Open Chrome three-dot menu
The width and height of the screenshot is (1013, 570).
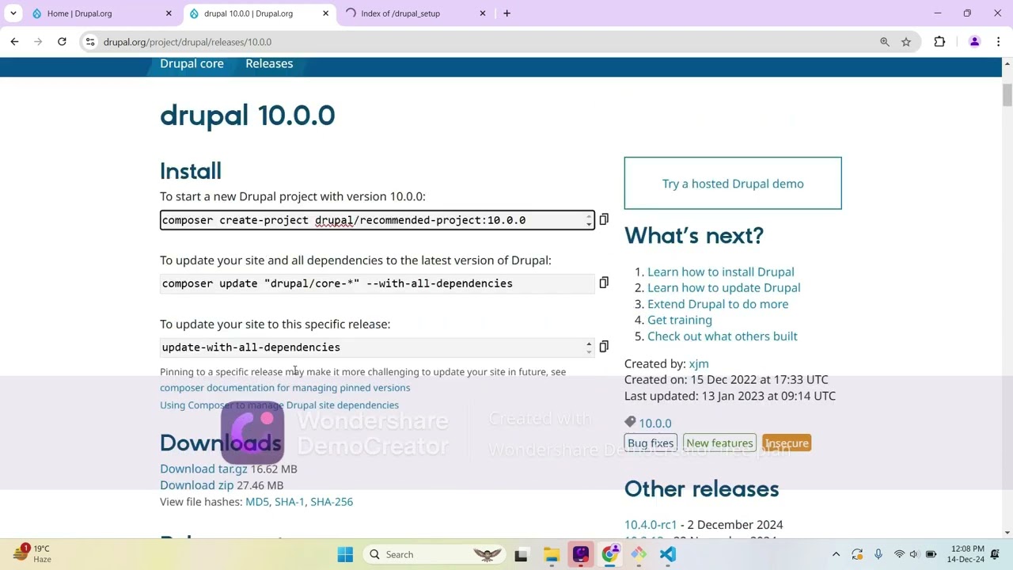coord(999,42)
